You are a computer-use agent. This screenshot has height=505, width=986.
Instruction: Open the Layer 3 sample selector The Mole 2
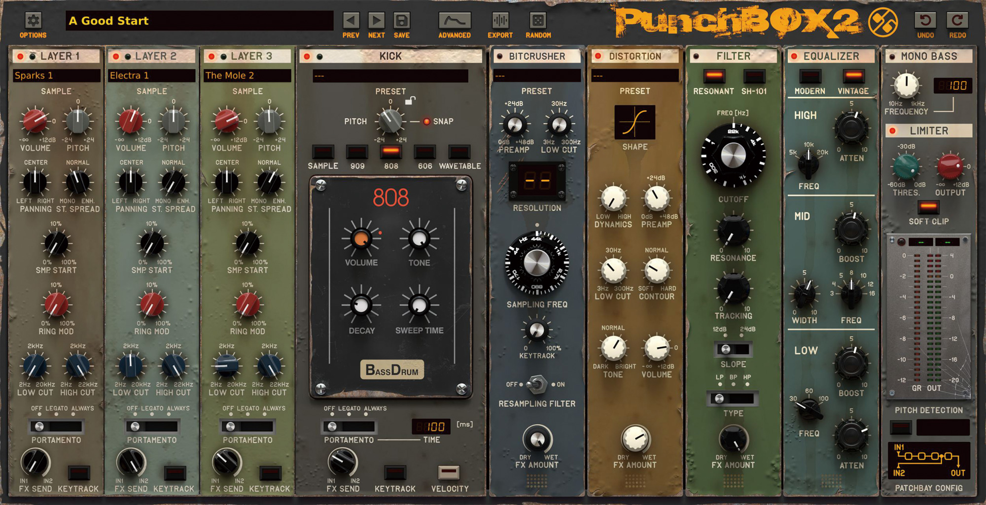[x=247, y=75]
